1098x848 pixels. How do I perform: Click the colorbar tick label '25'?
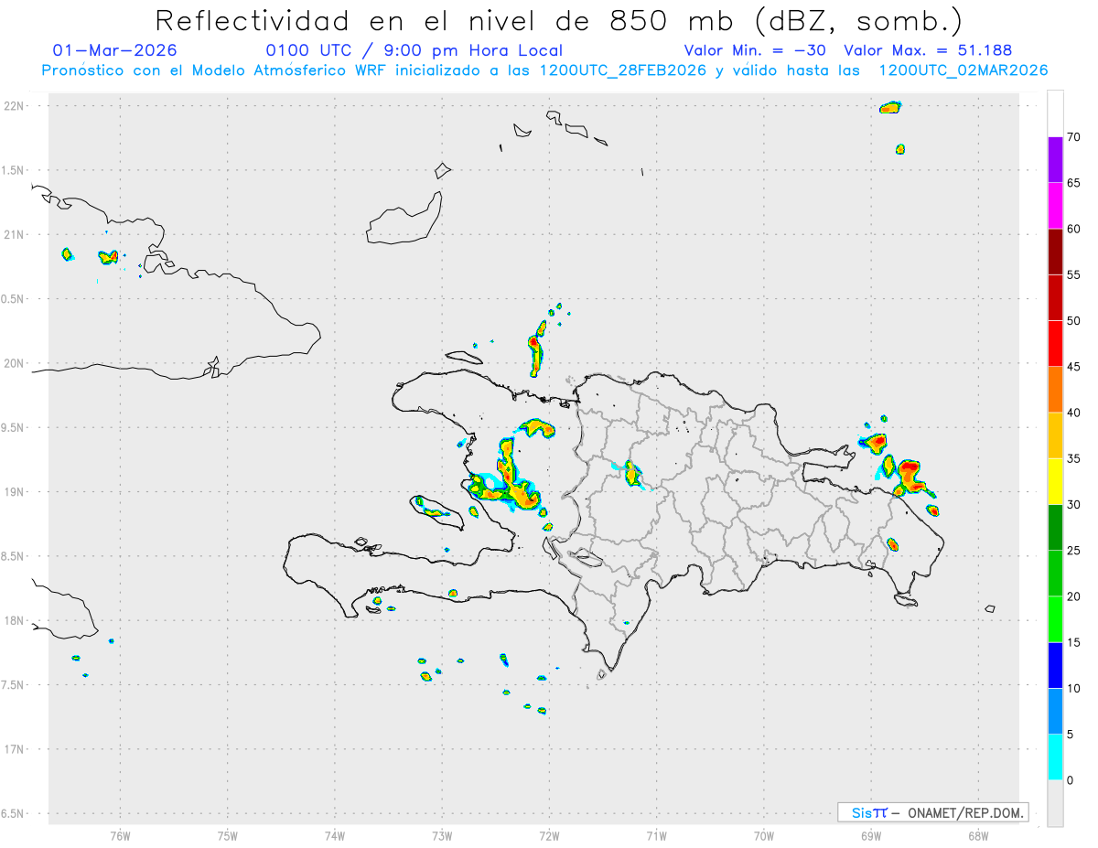point(1074,551)
